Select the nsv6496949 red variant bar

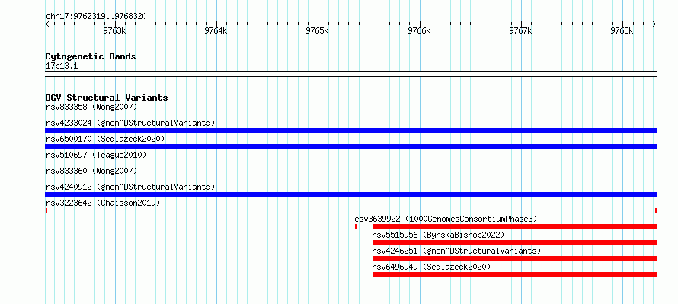514,274
